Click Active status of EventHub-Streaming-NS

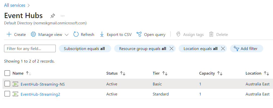click(112, 84)
